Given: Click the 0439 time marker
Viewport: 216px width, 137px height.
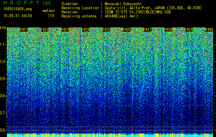Looking at the screenshot, I should coord(189,29).
